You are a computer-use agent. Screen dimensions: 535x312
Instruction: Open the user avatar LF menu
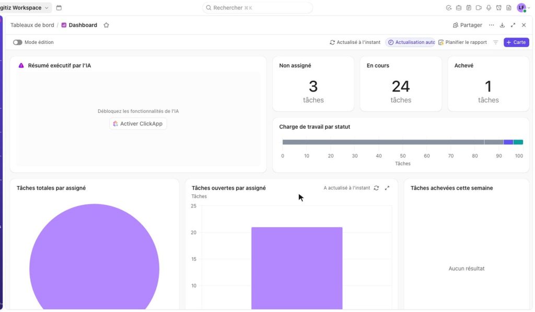(x=523, y=7)
